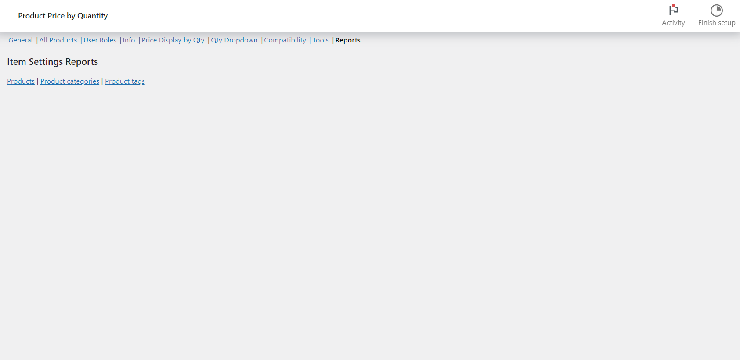Navigate to the Tools tab
This screenshot has height=360, width=740.
point(321,40)
